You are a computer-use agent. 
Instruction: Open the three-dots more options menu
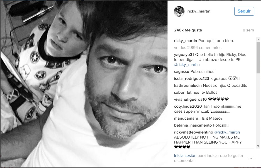pyautogui.click(x=251, y=158)
